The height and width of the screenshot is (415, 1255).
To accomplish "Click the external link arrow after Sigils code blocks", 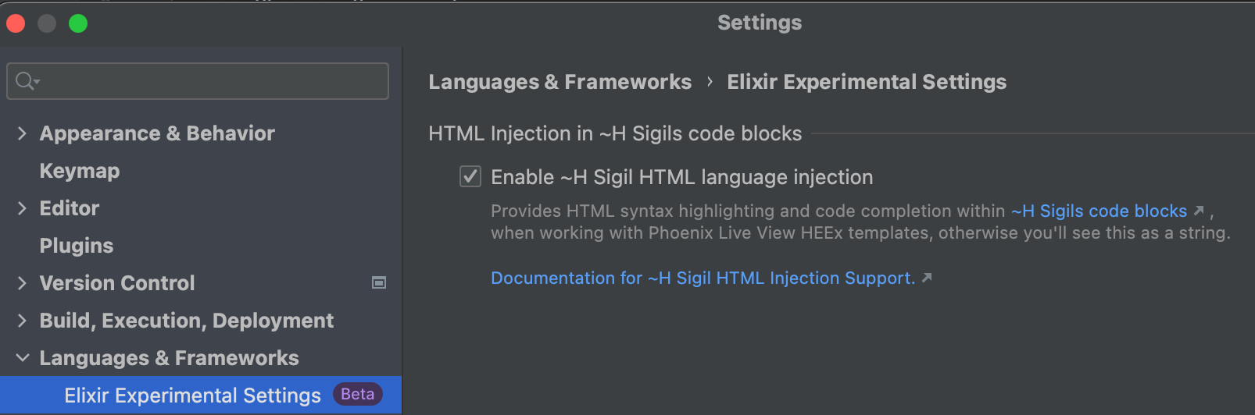I will pos(1199,211).
